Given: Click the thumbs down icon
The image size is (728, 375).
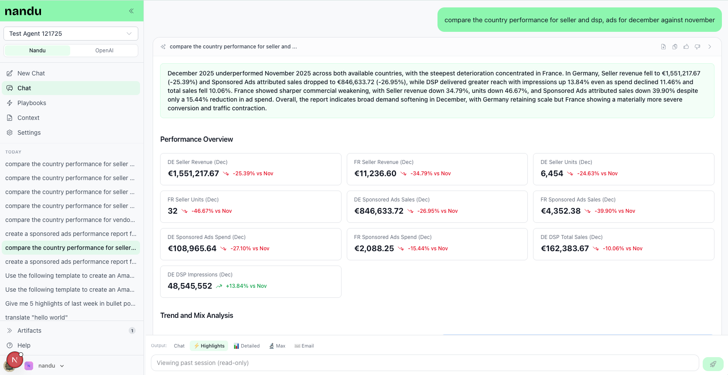Looking at the screenshot, I should coord(697,47).
